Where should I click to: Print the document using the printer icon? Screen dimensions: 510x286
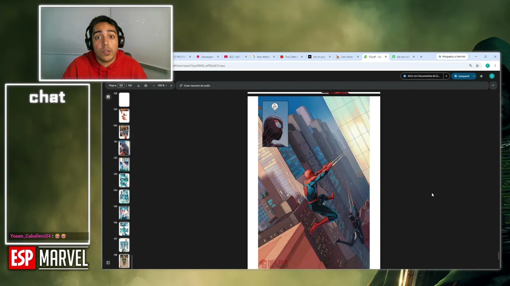point(145,85)
